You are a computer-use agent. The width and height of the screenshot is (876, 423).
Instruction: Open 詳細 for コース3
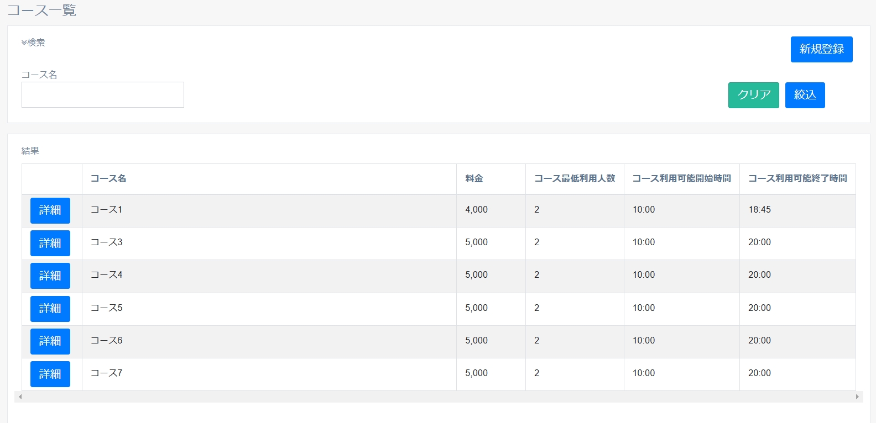50,243
